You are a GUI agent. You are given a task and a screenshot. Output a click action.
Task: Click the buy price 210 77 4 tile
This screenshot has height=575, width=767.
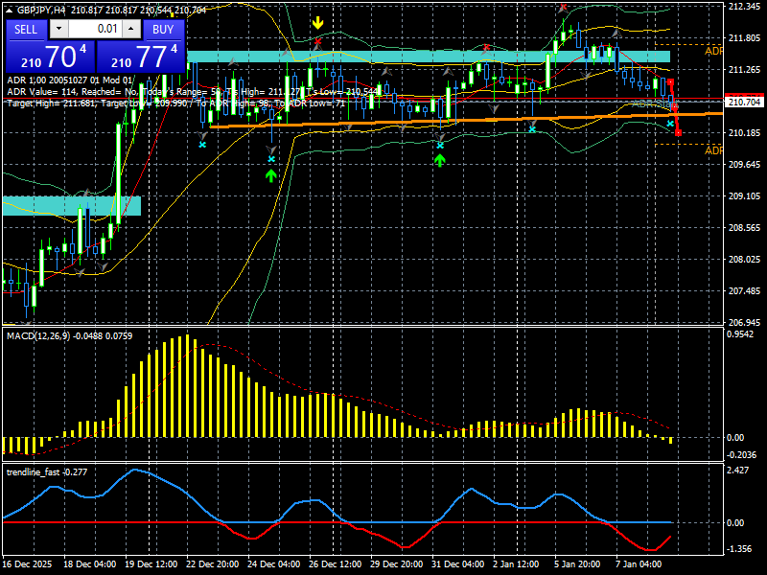click(141, 57)
